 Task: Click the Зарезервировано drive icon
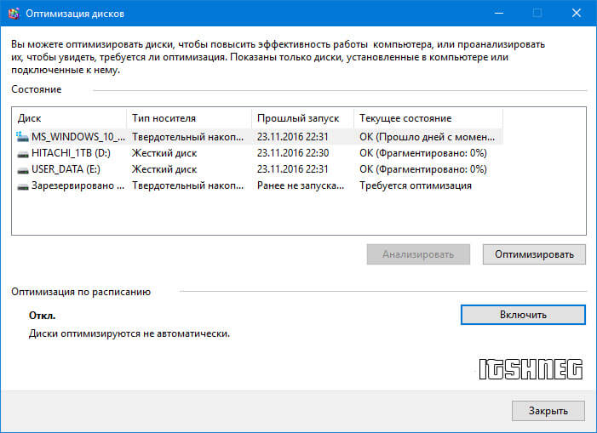22,185
